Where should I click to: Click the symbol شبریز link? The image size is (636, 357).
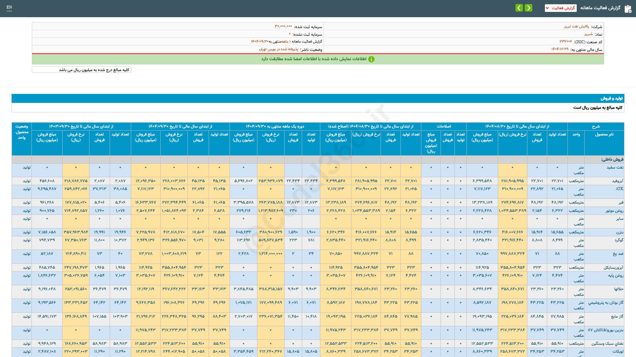coord(588,34)
